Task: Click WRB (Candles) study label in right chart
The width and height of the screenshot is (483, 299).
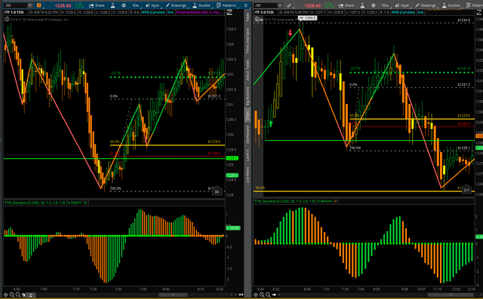Action: (x=403, y=12)
